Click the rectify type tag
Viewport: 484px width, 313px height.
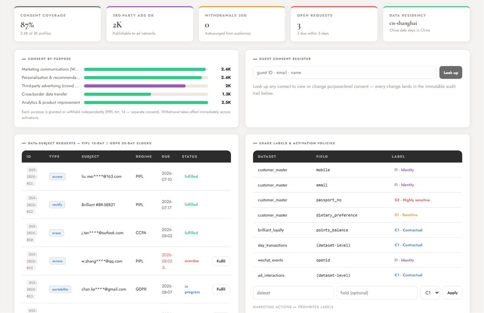point(57,204)
